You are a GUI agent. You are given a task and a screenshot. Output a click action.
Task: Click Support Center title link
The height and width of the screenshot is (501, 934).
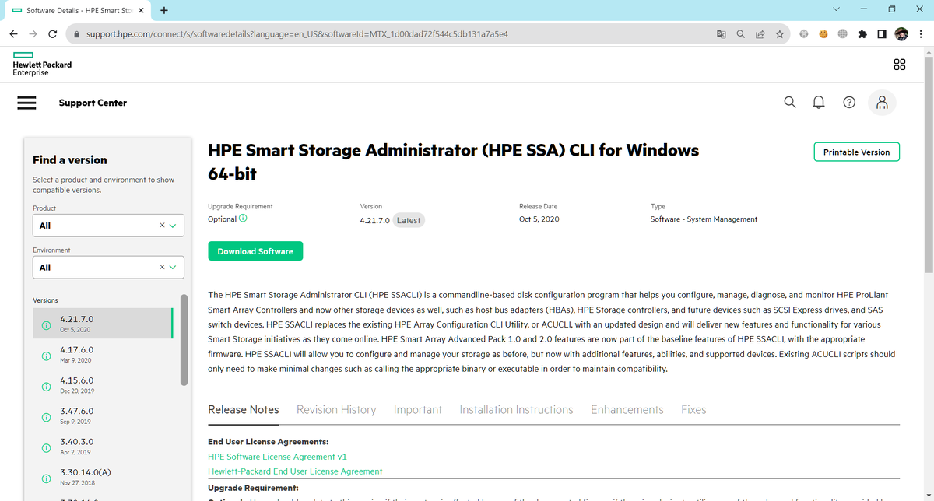point(93,103)
